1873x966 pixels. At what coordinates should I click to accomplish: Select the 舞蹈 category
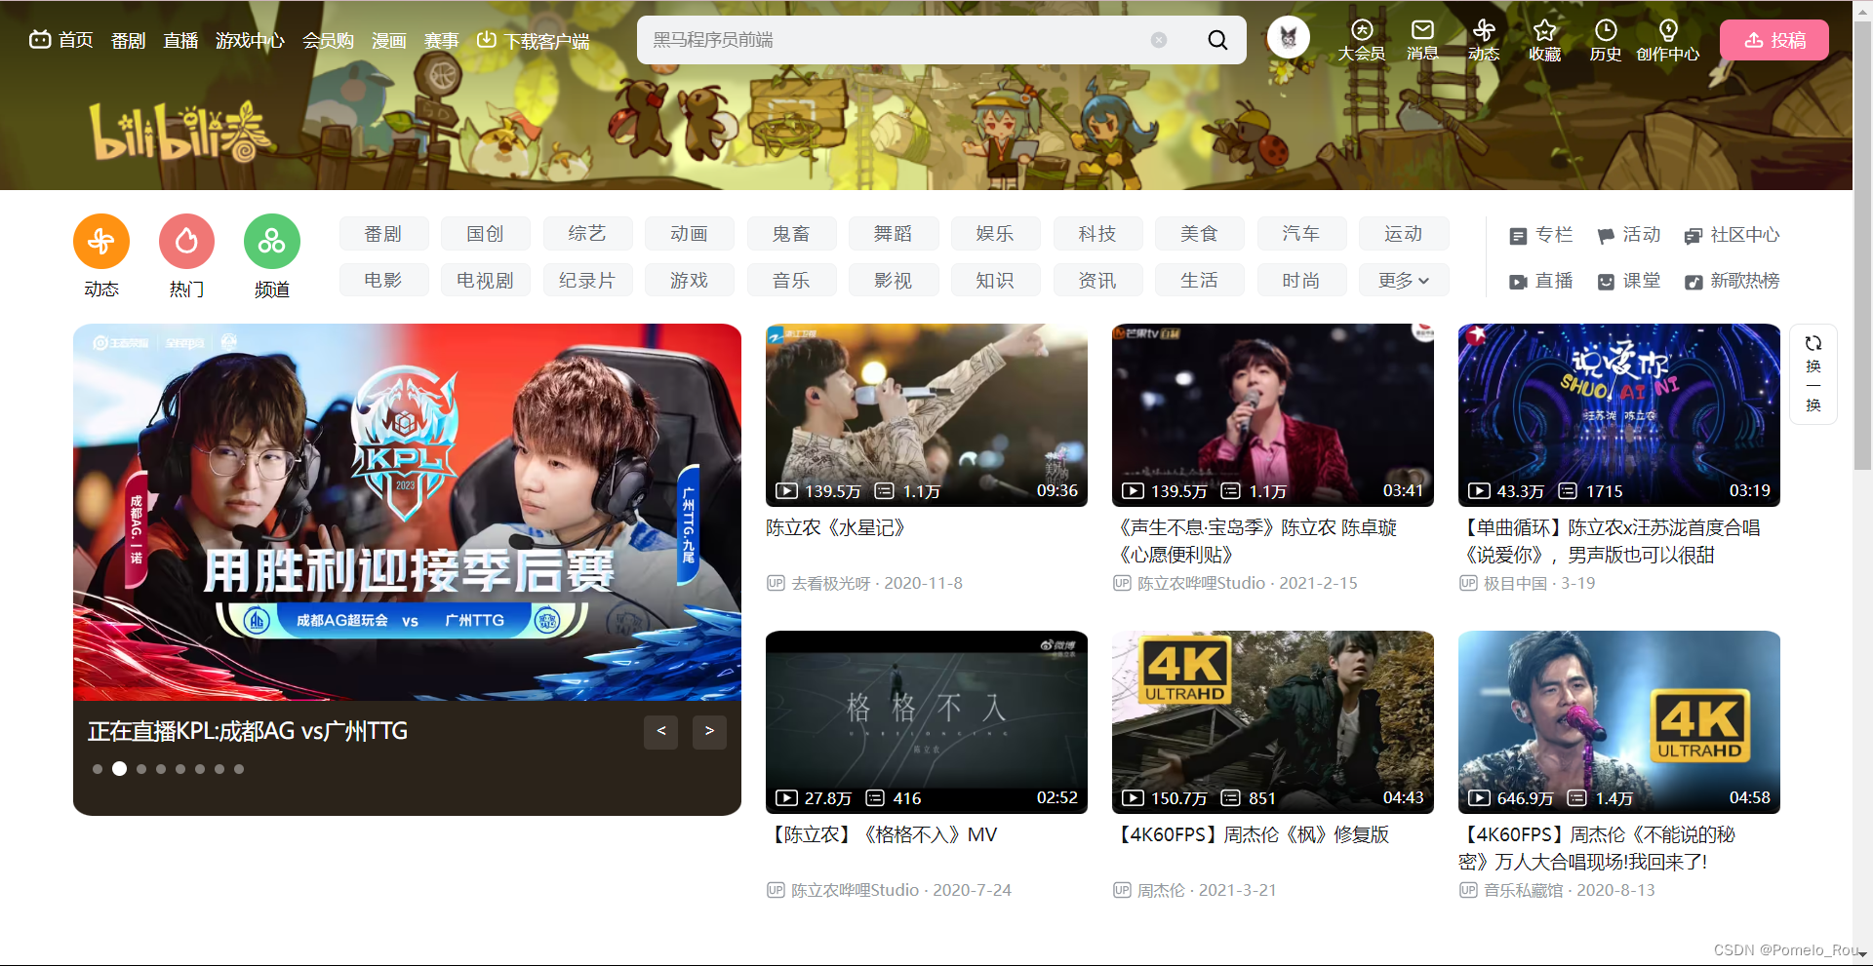[x=893, y=234]
